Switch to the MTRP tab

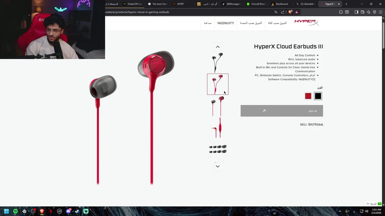[x=182, y=4]
